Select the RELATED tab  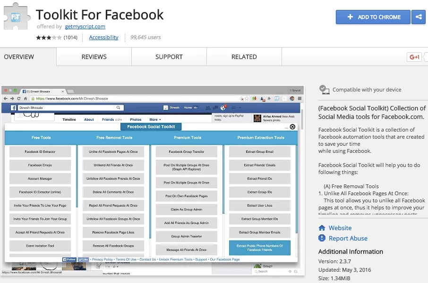tap(244, 57)
